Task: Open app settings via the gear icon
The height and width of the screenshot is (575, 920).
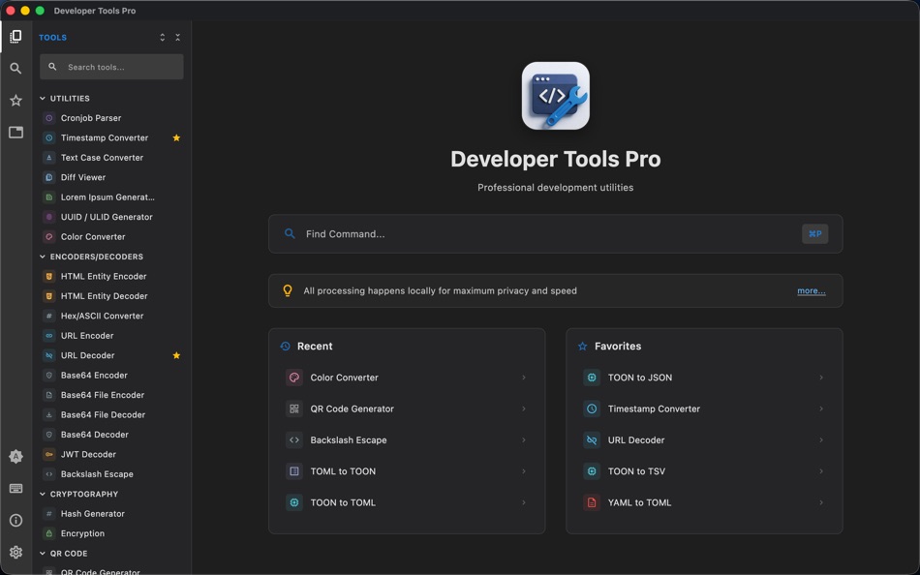Action: (15, 552)
